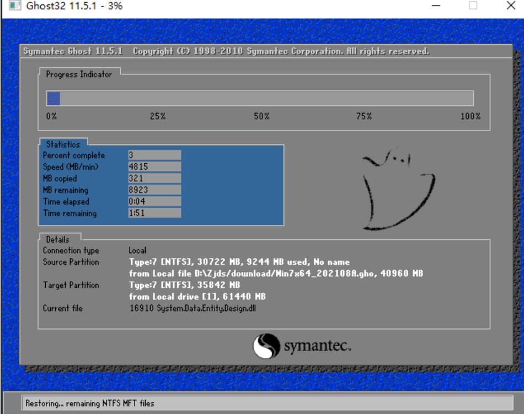Select the Percent complete value field
The width and height of the screenshot is (524, 414).
pos(154,155)
